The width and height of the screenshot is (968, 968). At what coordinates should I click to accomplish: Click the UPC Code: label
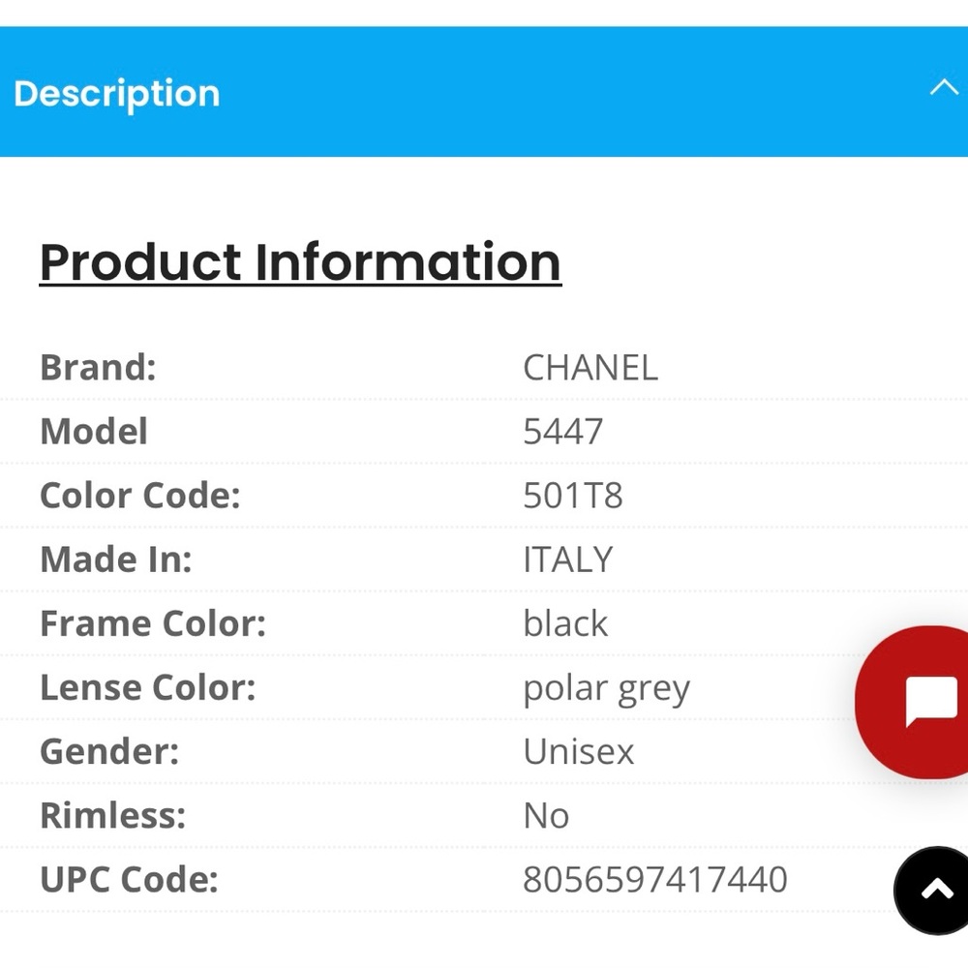coord(129,880)
